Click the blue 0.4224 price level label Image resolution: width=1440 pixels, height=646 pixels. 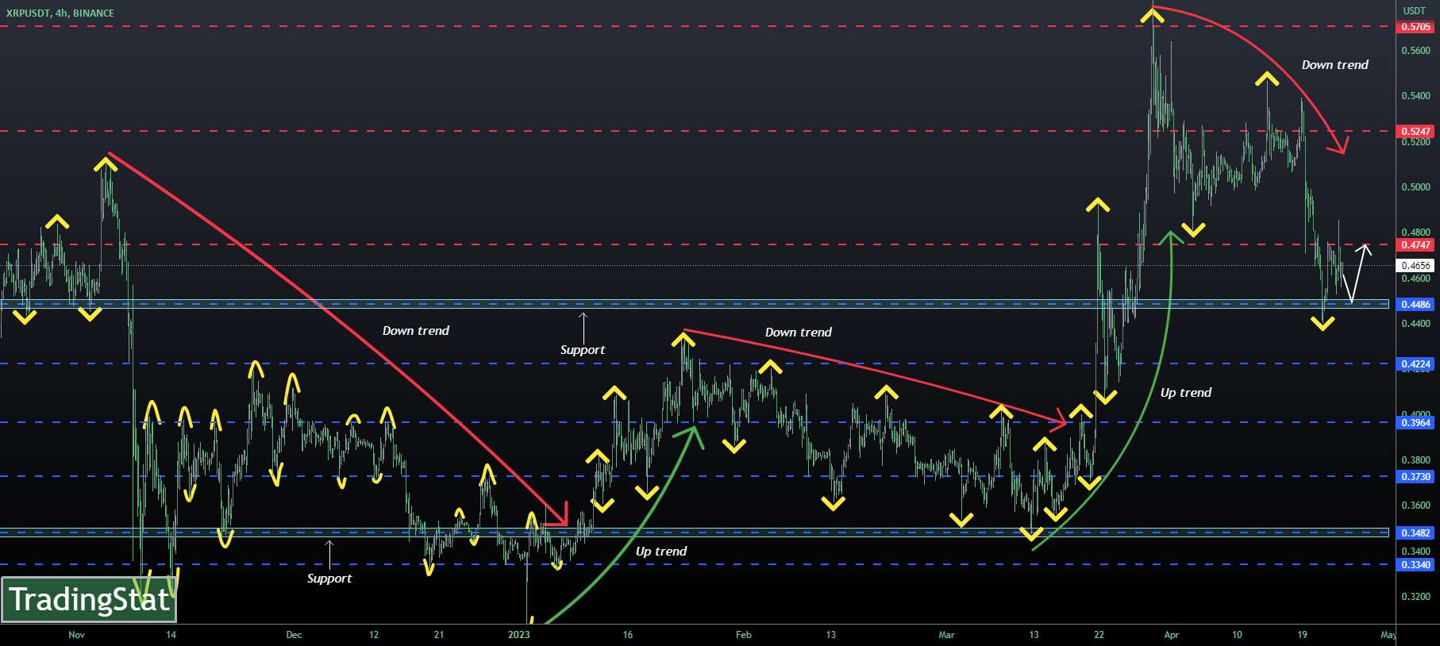(1415, 364)
